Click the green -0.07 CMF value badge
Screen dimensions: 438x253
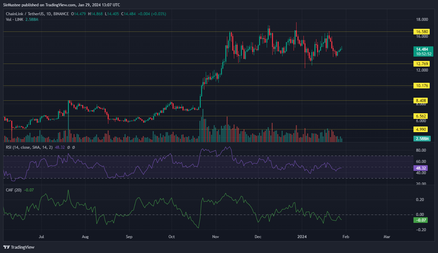(420, 220)
